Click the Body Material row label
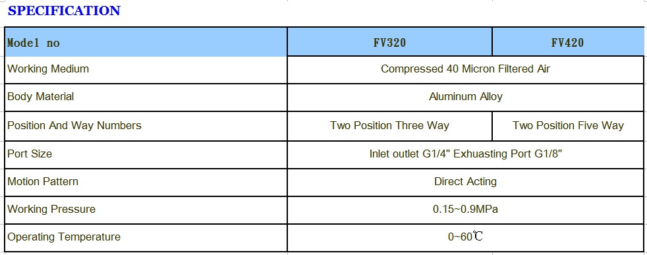The width and height of the screenshot is (647, 255). [x=146, y=97]
